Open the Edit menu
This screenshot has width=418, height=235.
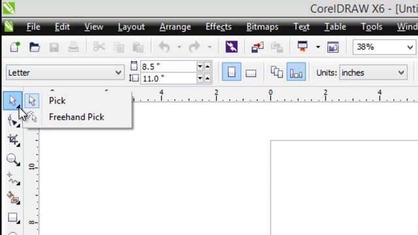coord(62,27)
